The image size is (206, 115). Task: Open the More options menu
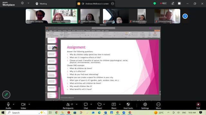pyautogui.click(x=158, y=106)
